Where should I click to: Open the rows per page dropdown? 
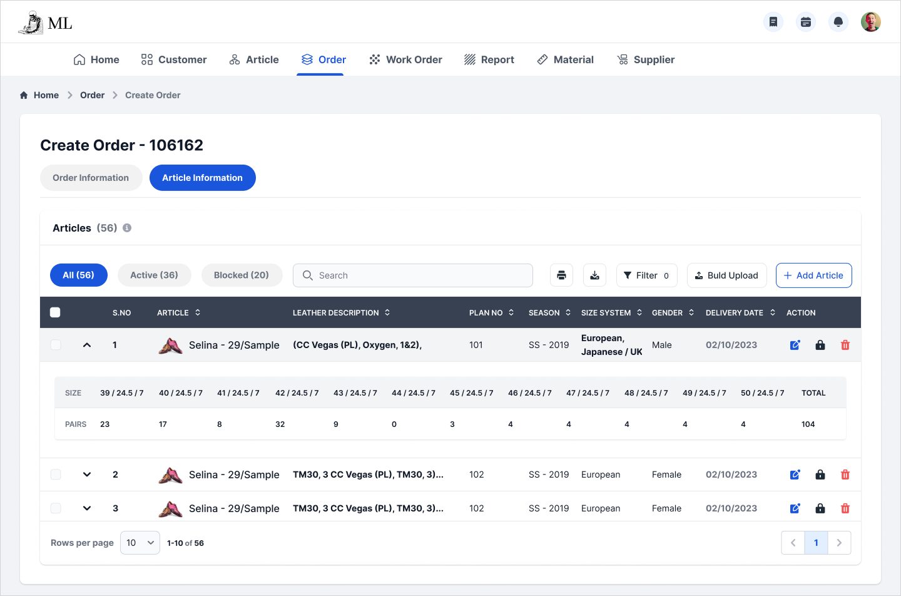(x=140, y=543)
